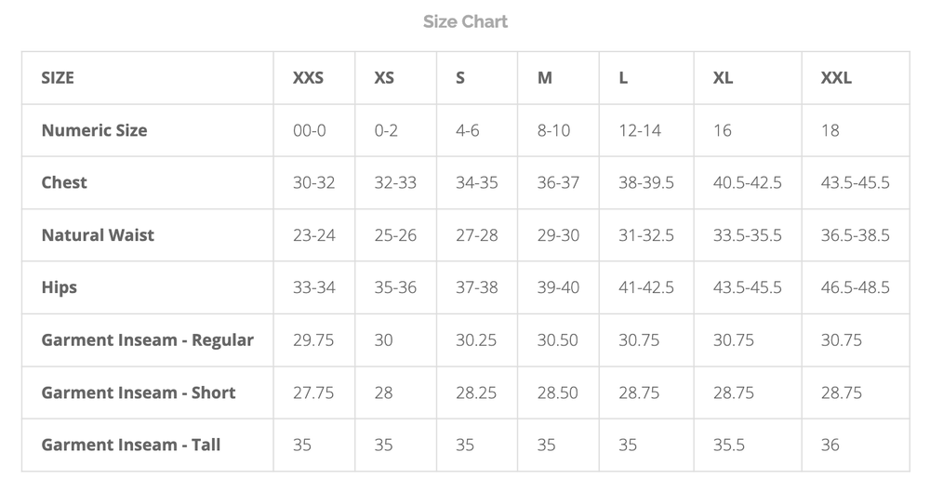
Task: Select the 36.5-38.5 waist cell
Action: pos(855,235)
